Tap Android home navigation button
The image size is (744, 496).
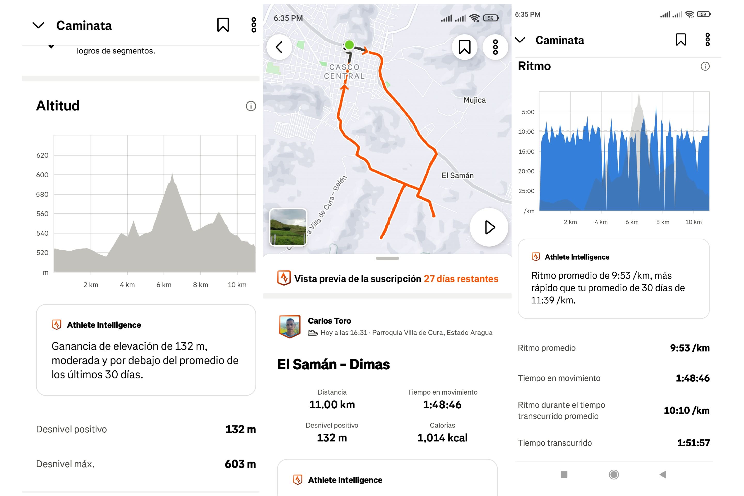tap(614, 475)
